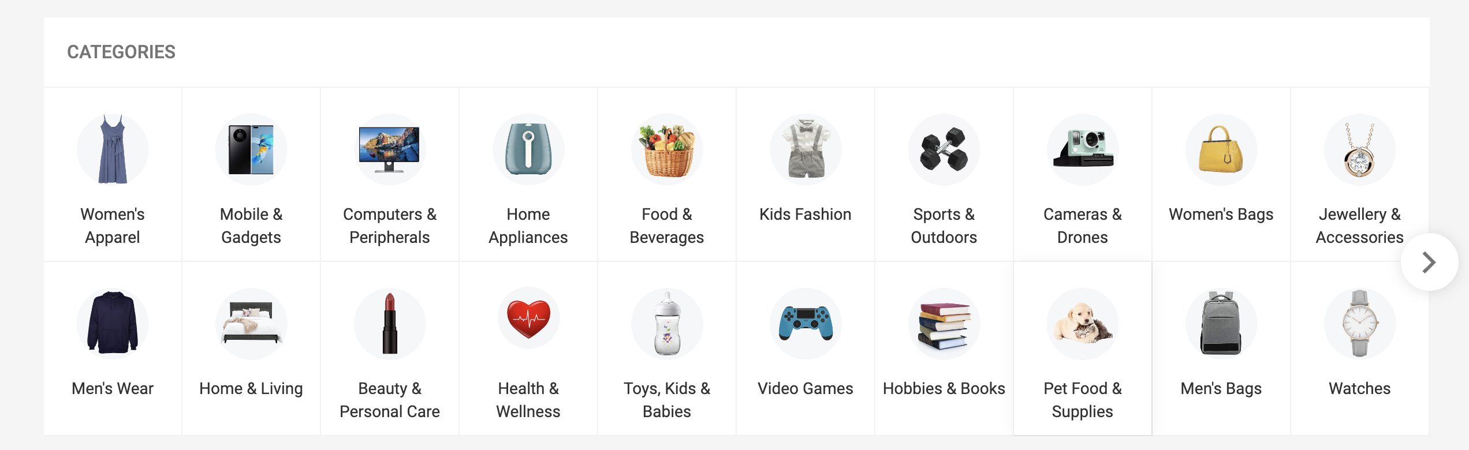Open the Video Games controller icon
Viewport: 1469px width, 450px height.
[805, 323]
